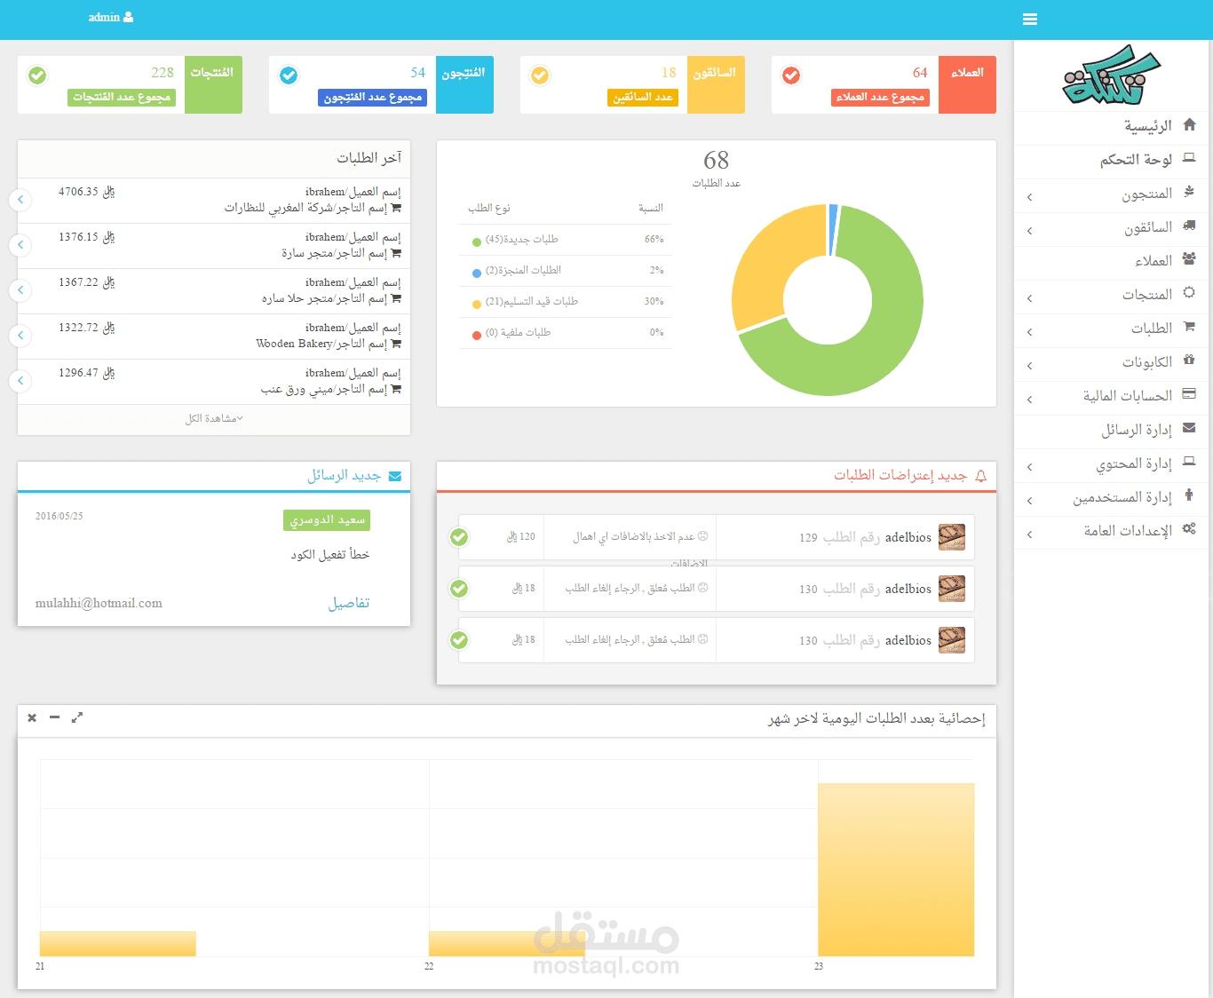The height and width of the screenshot is (998, 1213).
Task: Click the envelope icon for إدارة الرسائل
Action: 1190,428
